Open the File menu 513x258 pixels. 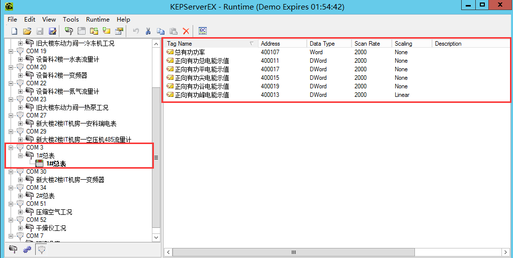click(x=12, y=19)
